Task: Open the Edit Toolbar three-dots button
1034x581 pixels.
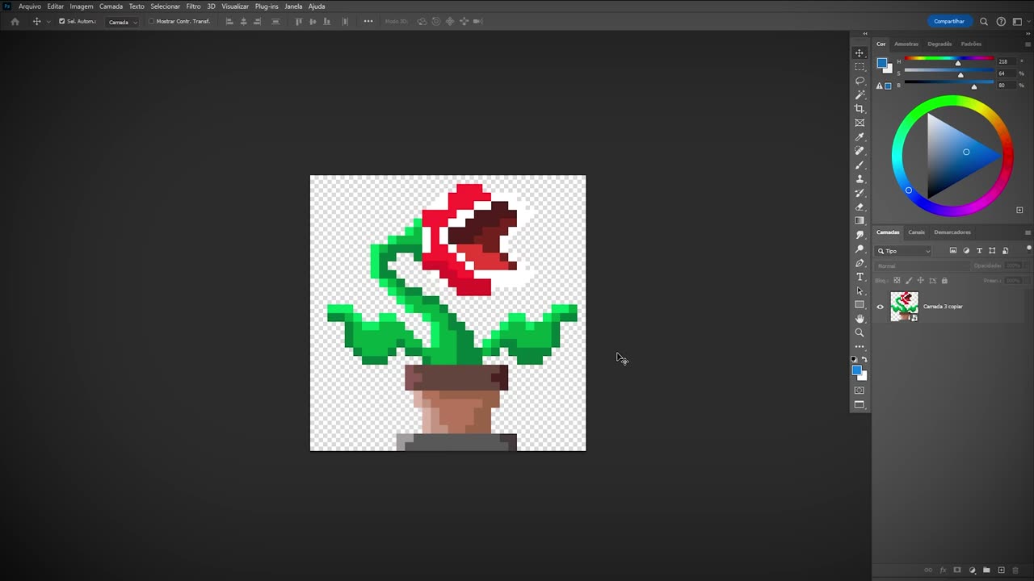Action: pos(860,347)
